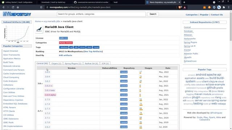
Task: Open version 2.6.2 link
Action: click(x=47, y=127)
